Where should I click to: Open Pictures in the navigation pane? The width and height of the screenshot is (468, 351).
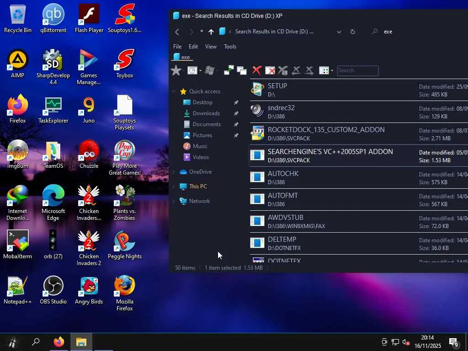pyautogui.click(x=202, y=135)
